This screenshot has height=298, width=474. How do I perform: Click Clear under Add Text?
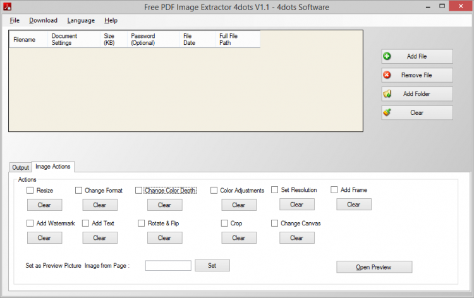pos(100,238)
